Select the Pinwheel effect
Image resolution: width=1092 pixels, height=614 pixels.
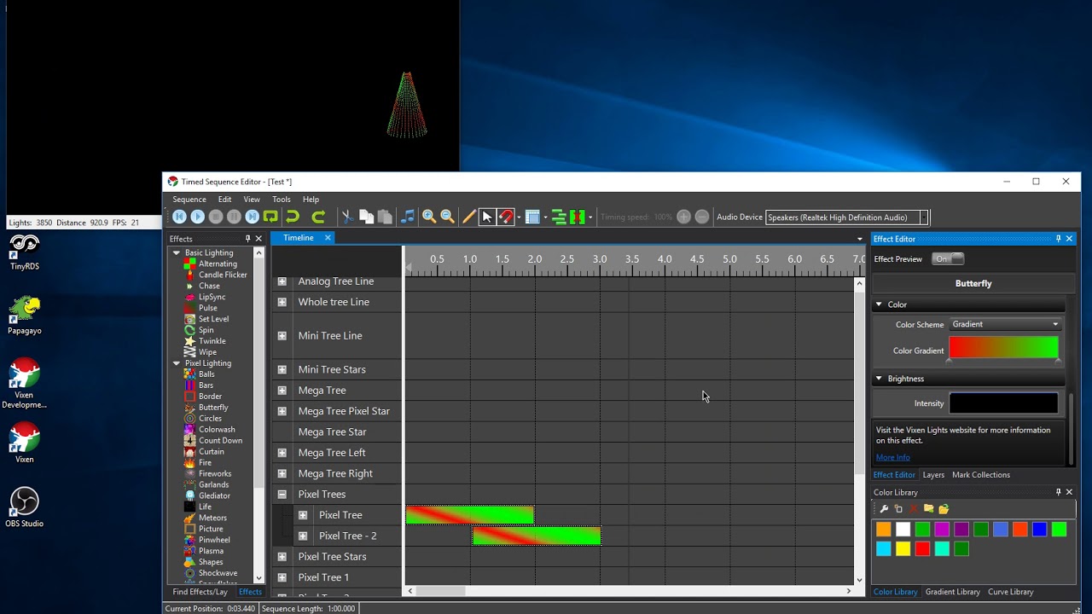(214, 540)
